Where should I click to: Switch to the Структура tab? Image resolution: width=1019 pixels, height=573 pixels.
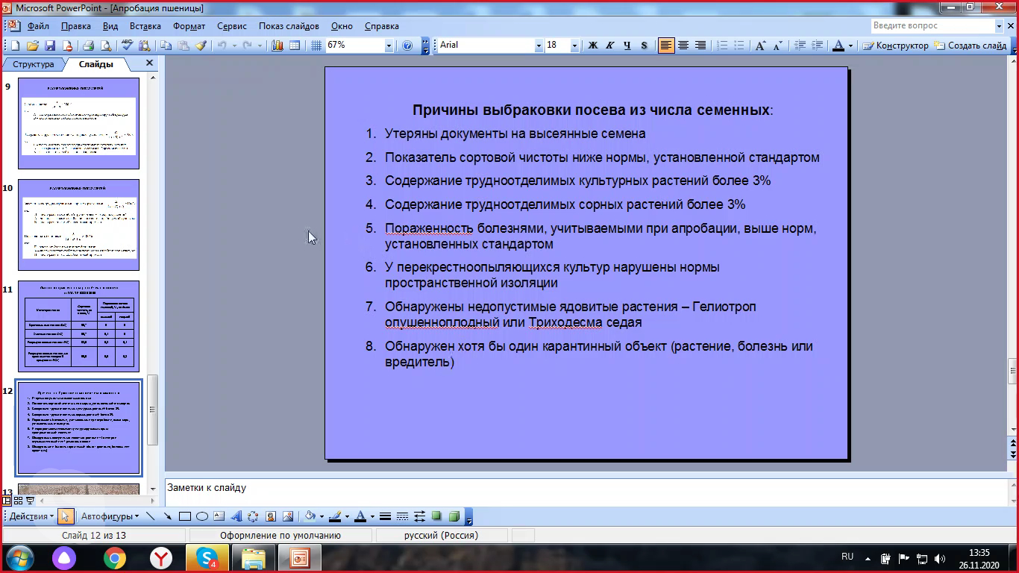tap(34, 64)
